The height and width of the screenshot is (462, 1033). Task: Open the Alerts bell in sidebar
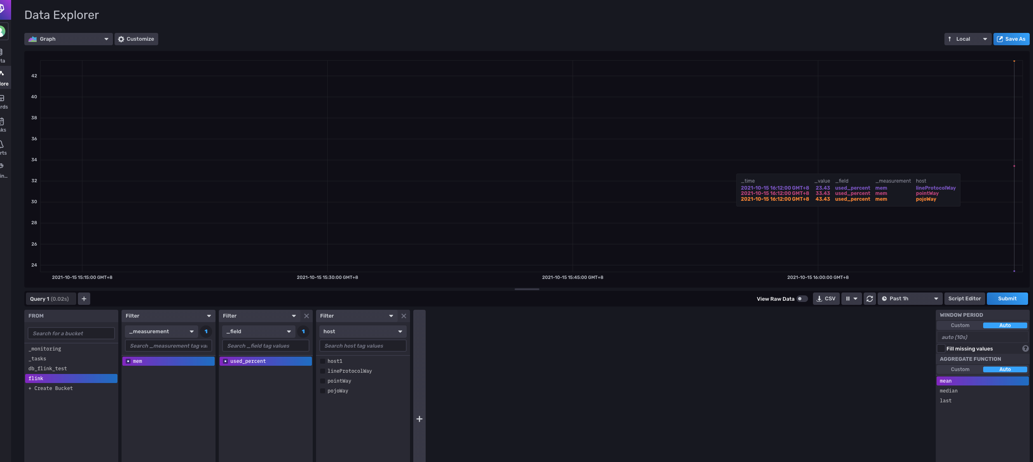2,145
